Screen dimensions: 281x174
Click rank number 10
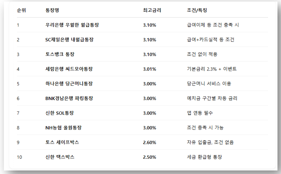(x=19, y=157)
